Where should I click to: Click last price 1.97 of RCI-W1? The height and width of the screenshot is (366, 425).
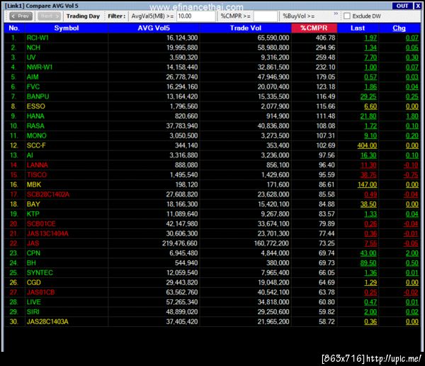point(370,38)
